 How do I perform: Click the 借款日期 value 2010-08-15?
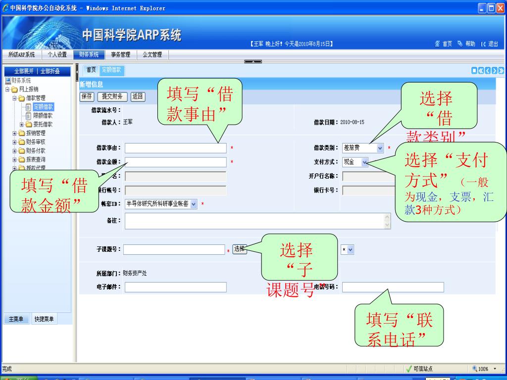352,122
